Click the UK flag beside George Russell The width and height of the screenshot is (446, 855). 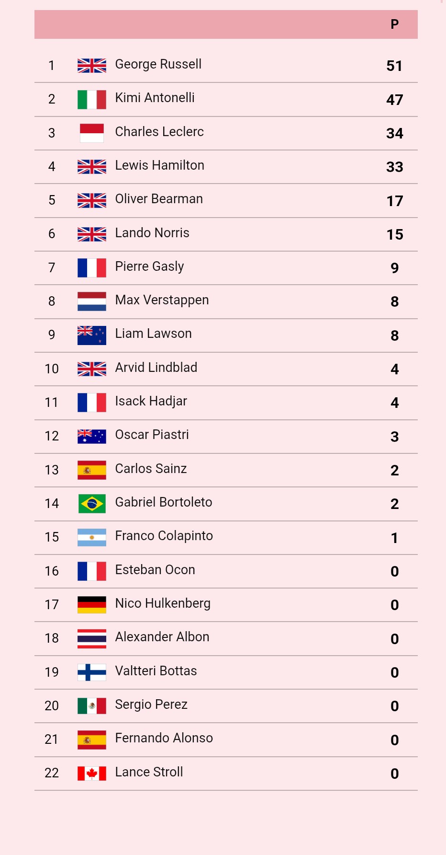[x=92, y=66]
